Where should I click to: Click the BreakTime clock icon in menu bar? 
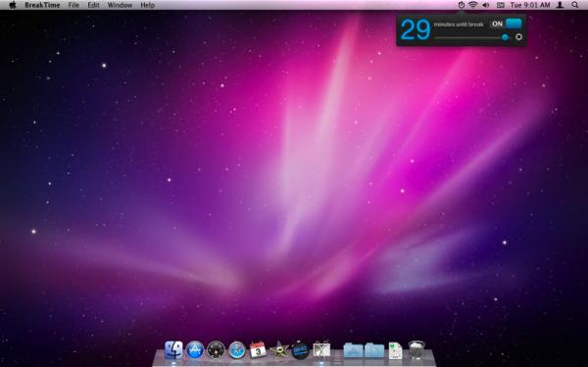coord(462,5)
